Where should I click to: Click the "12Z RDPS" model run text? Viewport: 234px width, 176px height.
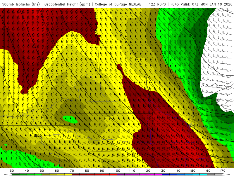coord(157,4)
